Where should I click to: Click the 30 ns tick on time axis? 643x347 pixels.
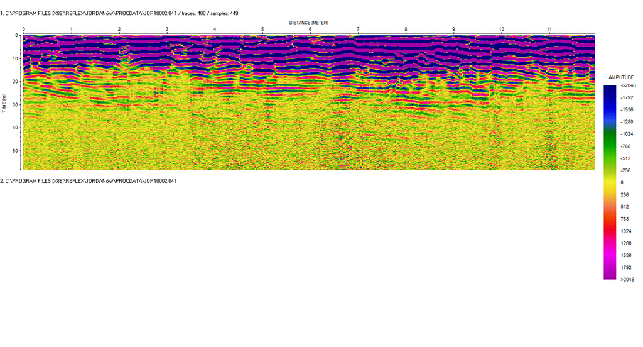(16, 104)
